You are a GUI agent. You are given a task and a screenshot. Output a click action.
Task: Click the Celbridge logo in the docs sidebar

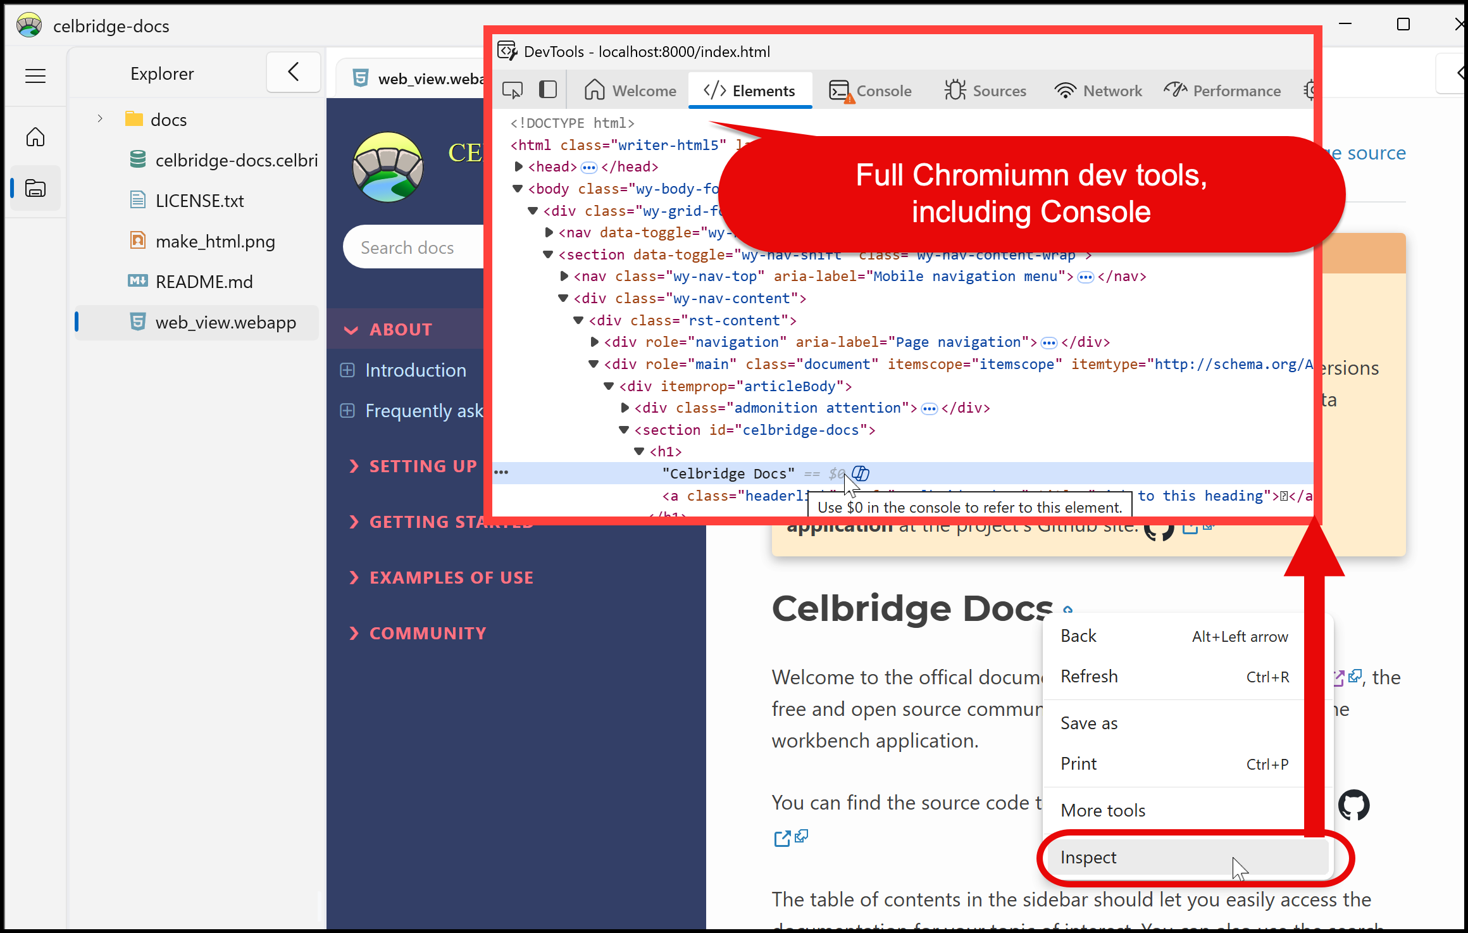(x=388, y=167)
